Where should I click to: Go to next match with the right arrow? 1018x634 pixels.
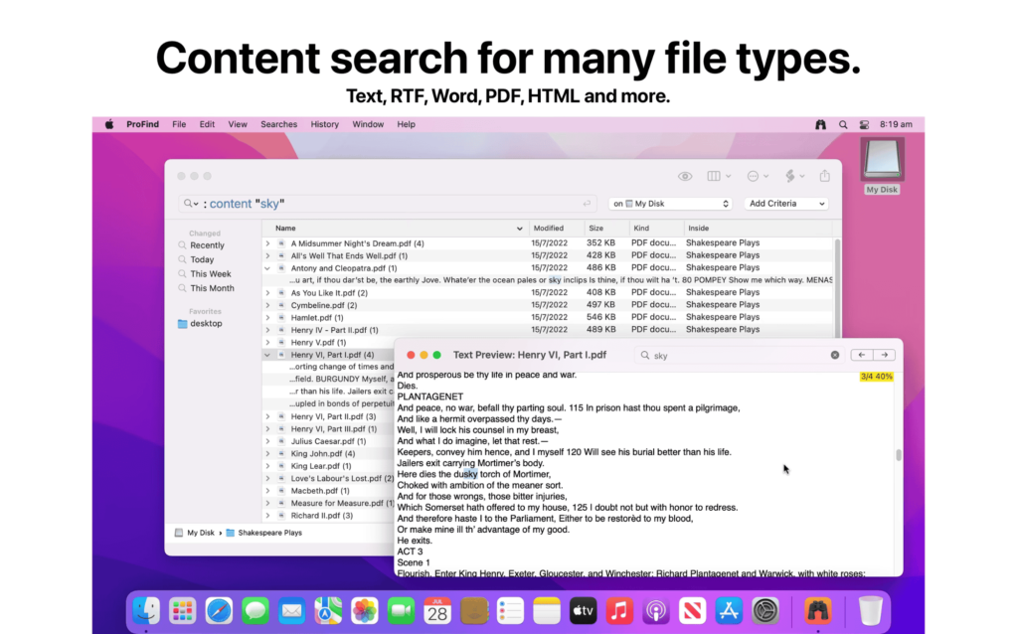pos(884,354)
